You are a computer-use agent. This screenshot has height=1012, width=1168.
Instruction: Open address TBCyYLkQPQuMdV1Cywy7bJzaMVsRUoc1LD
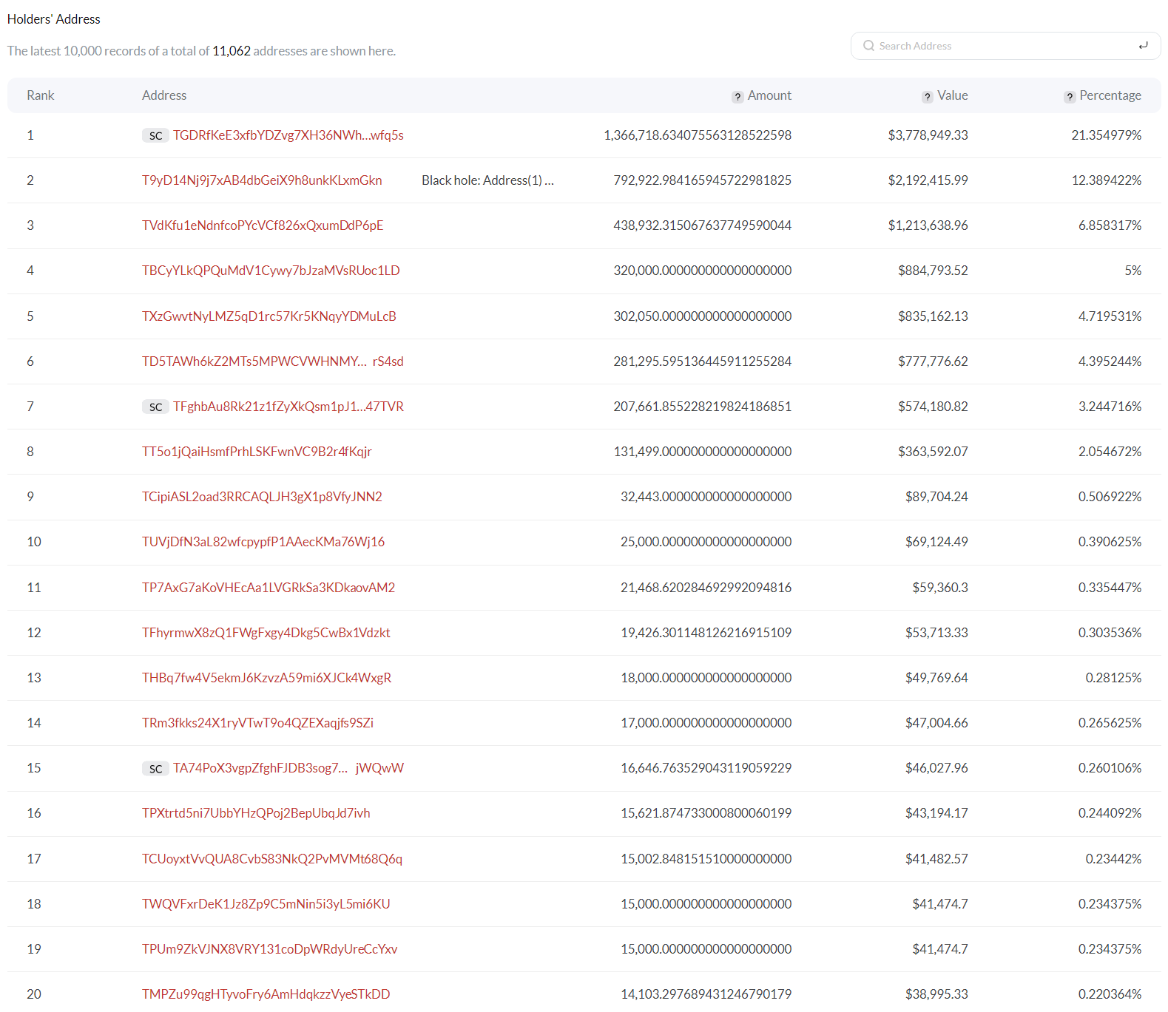tap(271, 271)
